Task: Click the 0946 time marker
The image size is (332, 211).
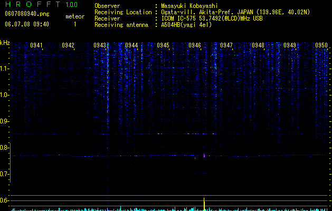Action: tap(195, 45)
